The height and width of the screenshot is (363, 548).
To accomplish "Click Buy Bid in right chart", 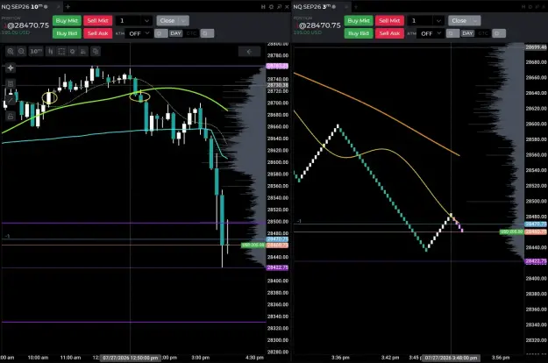I will coord(359,33).
